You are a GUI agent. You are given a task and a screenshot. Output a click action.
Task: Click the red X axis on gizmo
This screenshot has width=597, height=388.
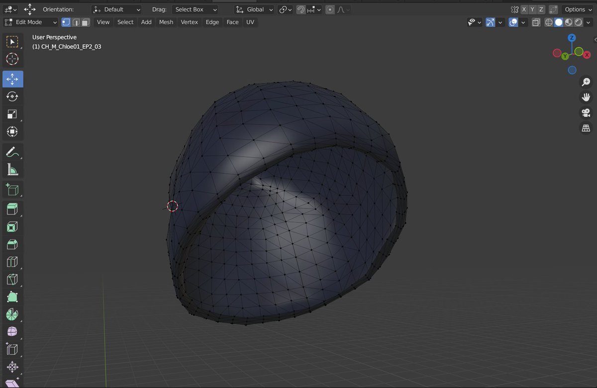(587, 55)
